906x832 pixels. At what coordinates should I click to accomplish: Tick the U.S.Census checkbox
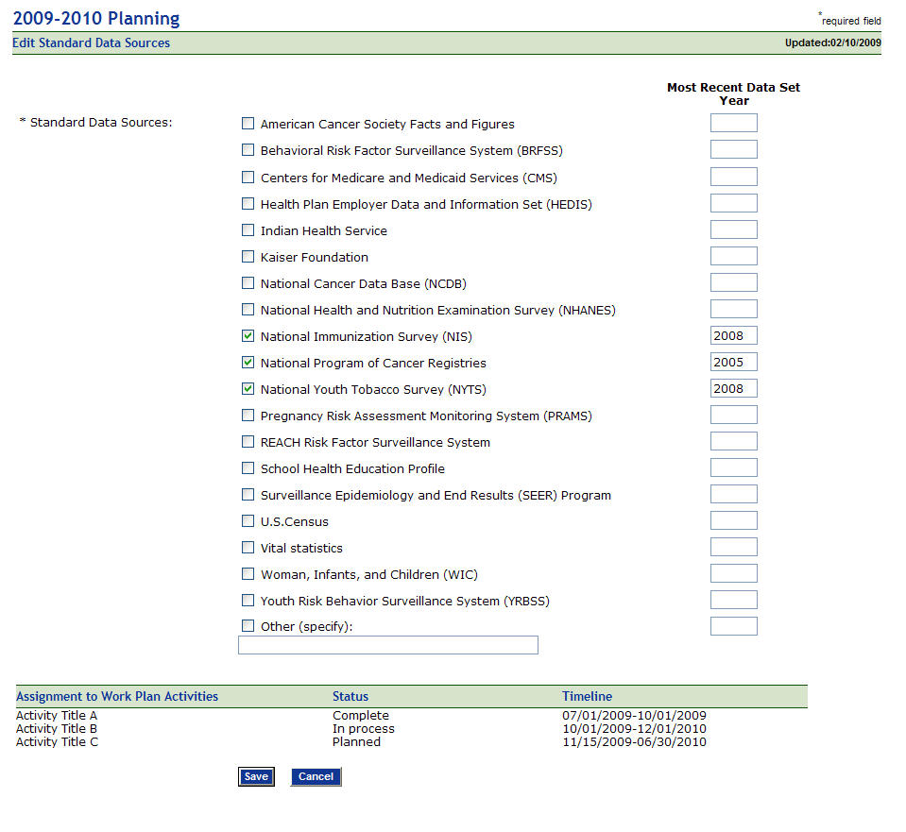(x=248, y=520)
